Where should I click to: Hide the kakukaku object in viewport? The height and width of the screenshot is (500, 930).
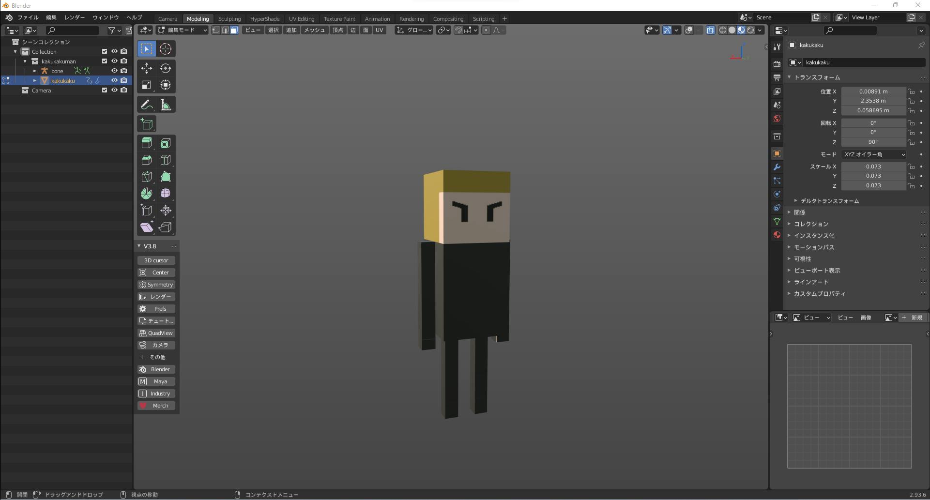tap(115, 80)
